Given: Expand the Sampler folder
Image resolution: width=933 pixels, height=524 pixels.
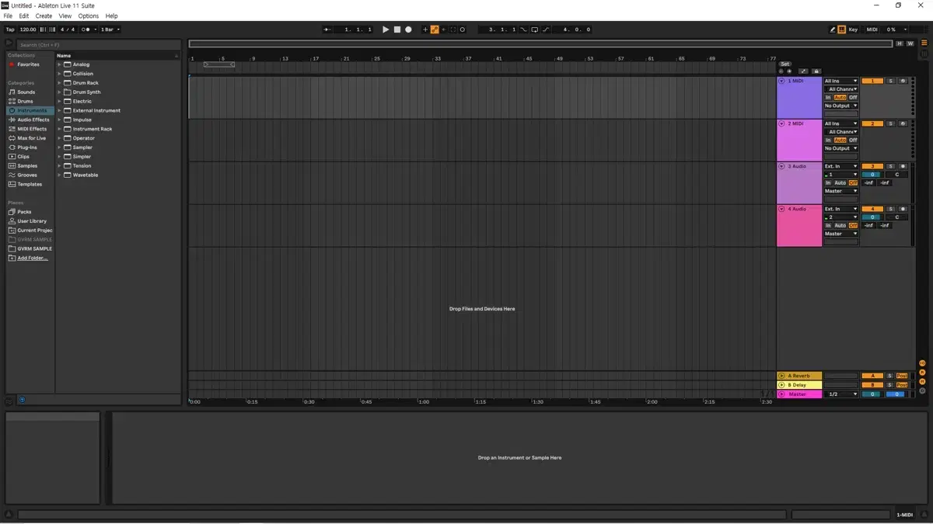Looking at the screenshot, I should pyautogui.click(x=59, y=147).
